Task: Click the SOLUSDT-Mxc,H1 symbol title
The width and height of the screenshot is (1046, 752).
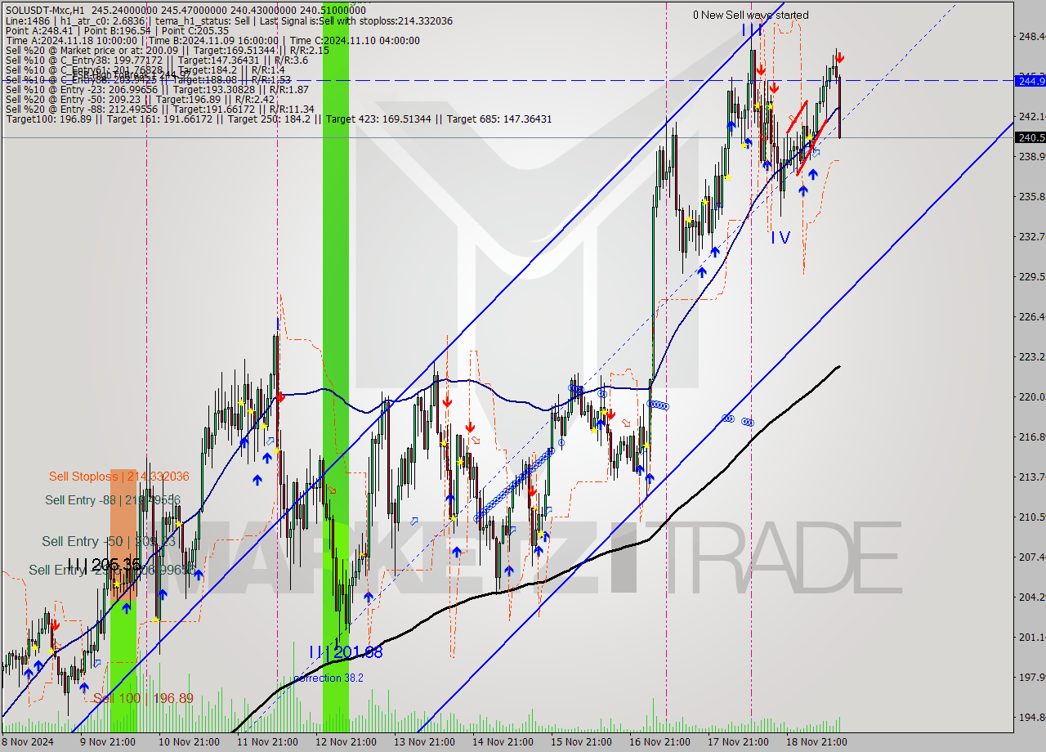Action: [44, 10]
